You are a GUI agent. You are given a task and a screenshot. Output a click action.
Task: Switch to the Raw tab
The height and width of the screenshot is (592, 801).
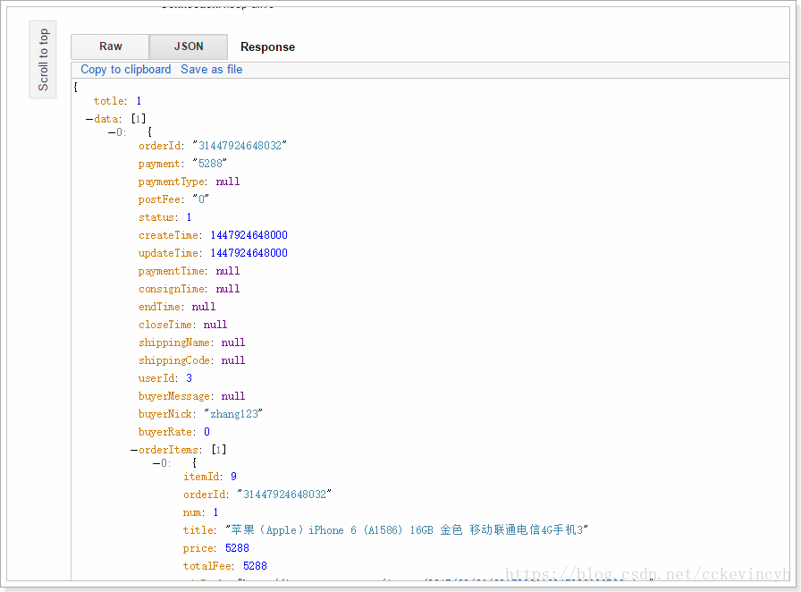tap(110, 47)
